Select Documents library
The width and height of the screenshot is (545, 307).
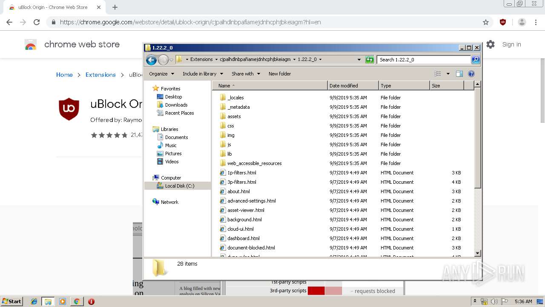pyautogui.click(x=176, y=137)
